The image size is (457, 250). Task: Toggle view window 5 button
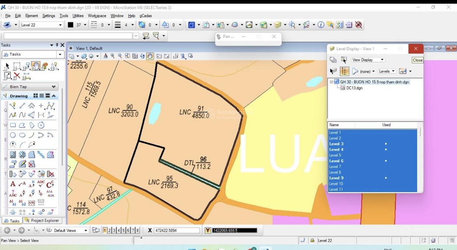[123, 230]
